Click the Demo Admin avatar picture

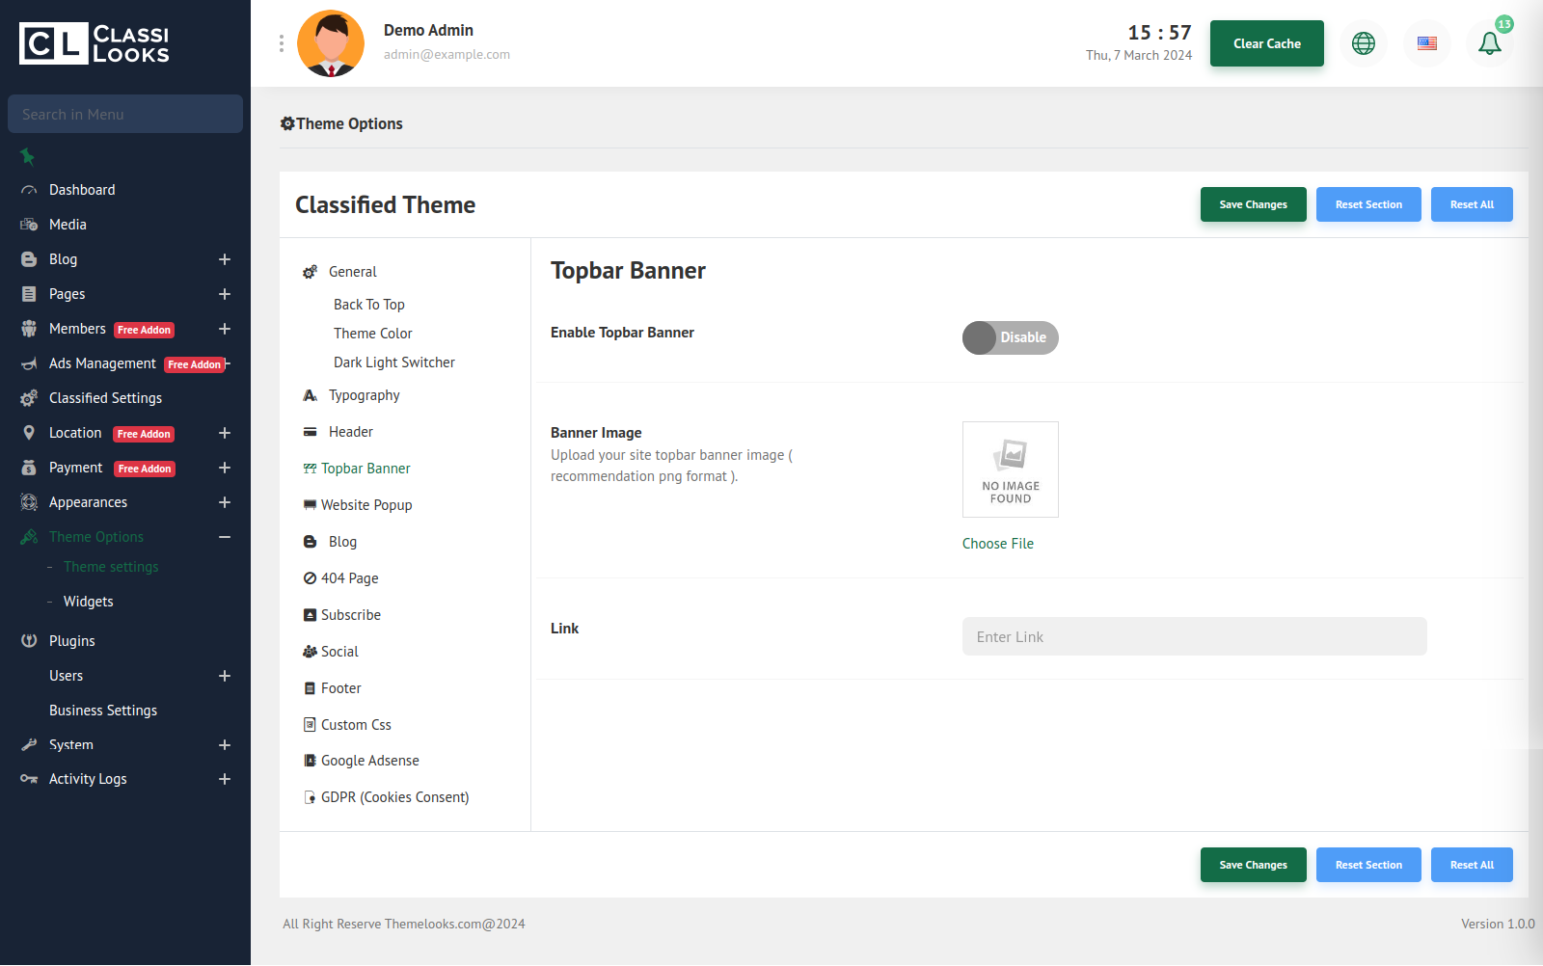click(331, 43)
